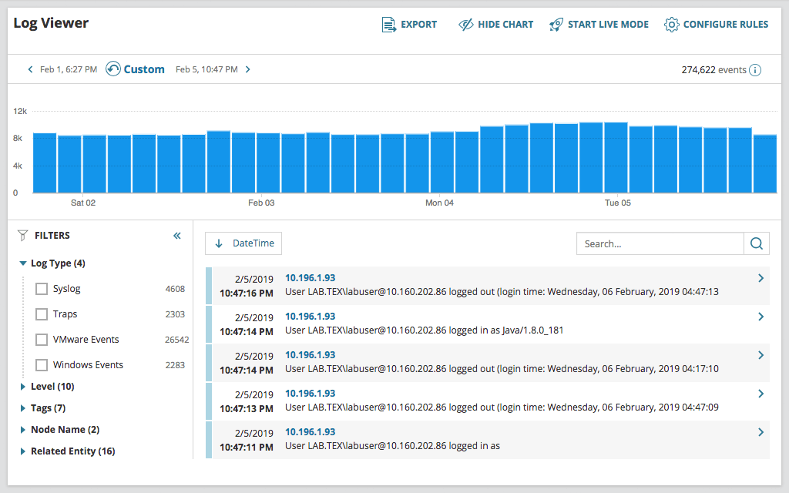The image size is (789, 493).
Task: Click the Feb 5, 10:47 PM forward chevron
Action: pos(247,69)
